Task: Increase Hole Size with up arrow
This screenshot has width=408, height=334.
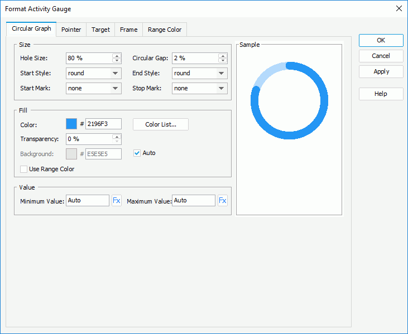Action: click(x=117, y=56)
